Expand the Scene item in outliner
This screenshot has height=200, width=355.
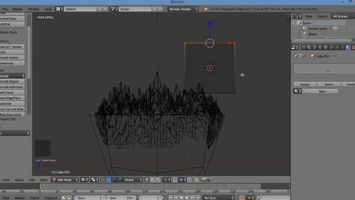click(x=293, y=23)
